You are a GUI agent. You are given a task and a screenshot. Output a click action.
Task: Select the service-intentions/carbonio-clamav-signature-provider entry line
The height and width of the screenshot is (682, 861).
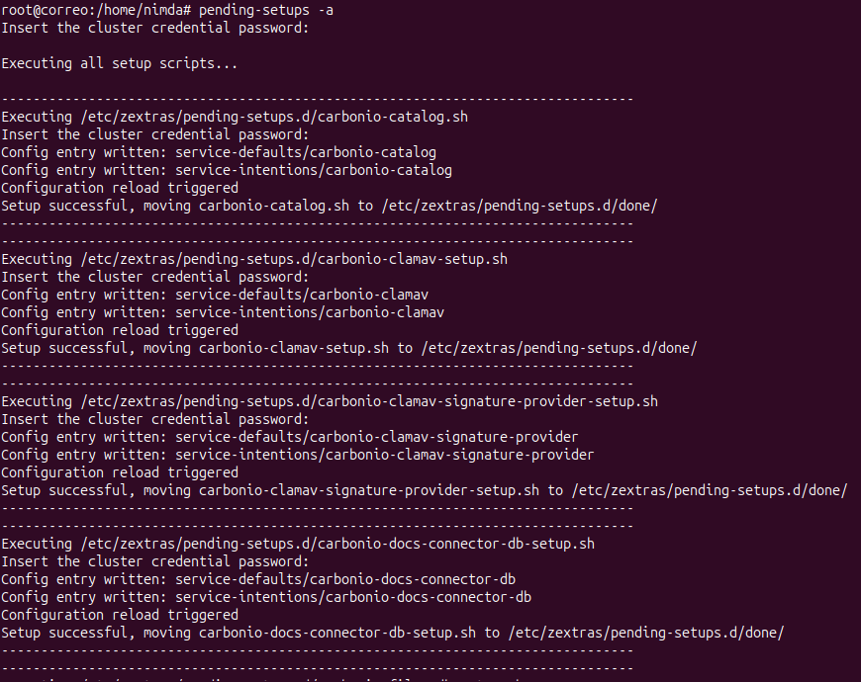click(x=297, y=455)
